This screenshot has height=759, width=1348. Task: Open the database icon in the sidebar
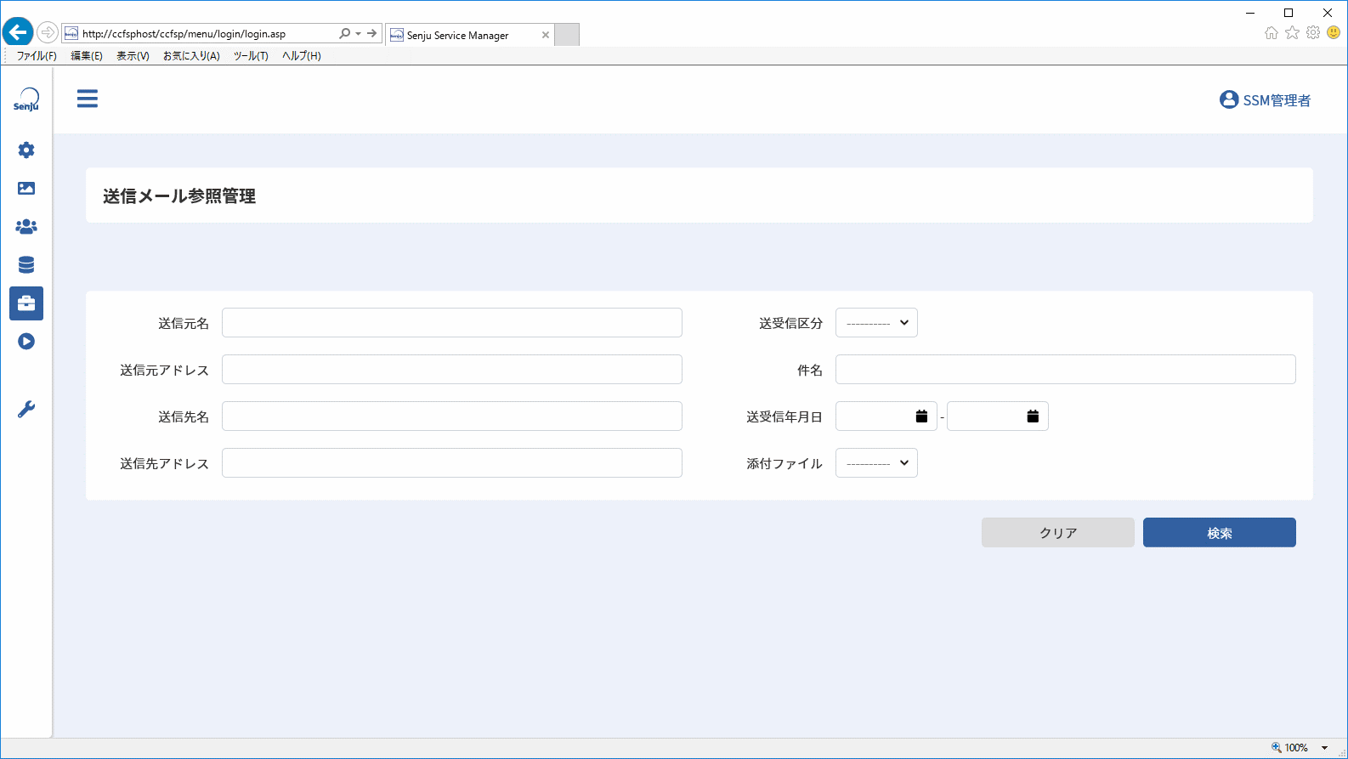point(26,265)
